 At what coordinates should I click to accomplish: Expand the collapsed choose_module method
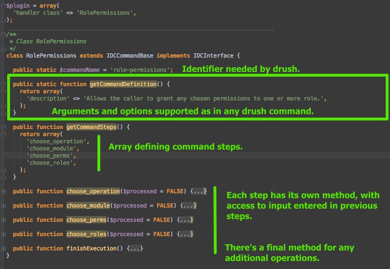pos(3,206)
